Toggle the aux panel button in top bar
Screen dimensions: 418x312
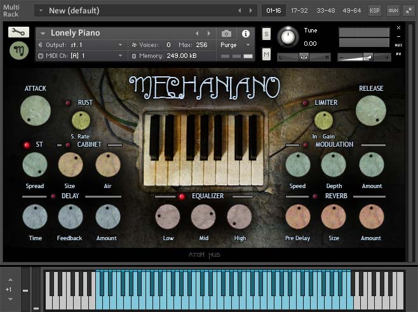click(x=393, y=11)
